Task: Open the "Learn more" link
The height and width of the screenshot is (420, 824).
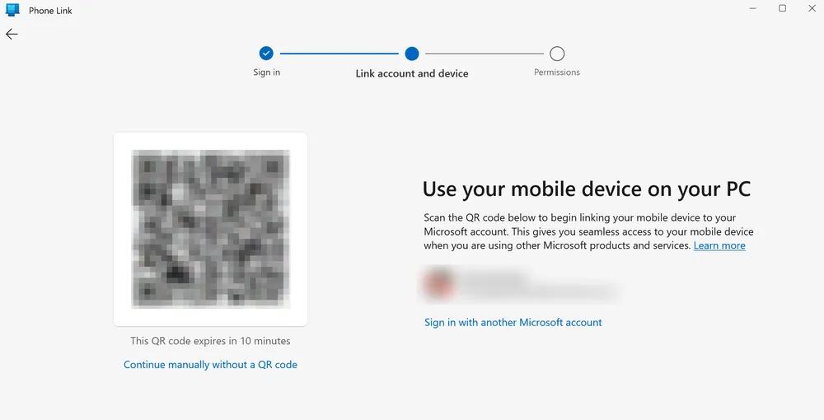Action: click(719, 245)
